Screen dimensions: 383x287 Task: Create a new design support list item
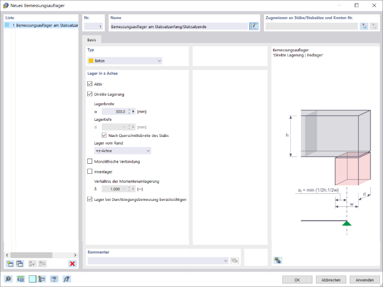pyautogui.click(x=10, y=263)
